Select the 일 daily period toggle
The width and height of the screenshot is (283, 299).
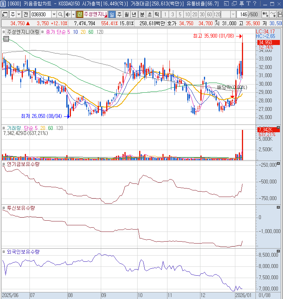click(112, 14)
